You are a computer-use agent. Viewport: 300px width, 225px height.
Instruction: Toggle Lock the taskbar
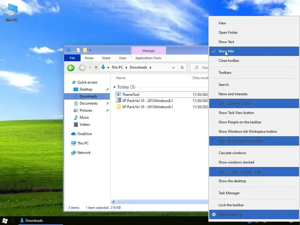[x=254, y=205]
